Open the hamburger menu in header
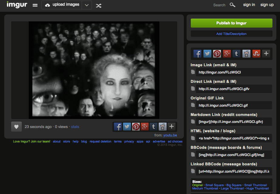 [x=35, y=5]
